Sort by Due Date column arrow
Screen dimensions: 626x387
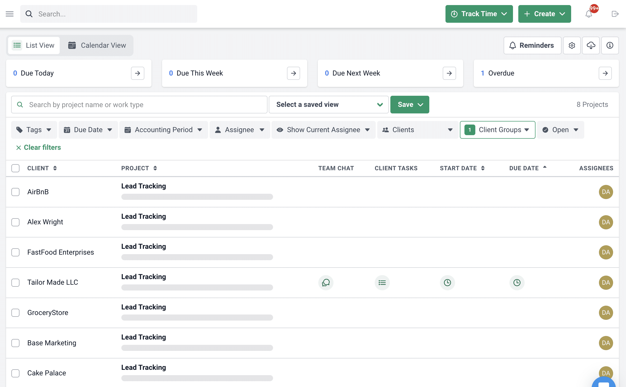pos(545,167)
